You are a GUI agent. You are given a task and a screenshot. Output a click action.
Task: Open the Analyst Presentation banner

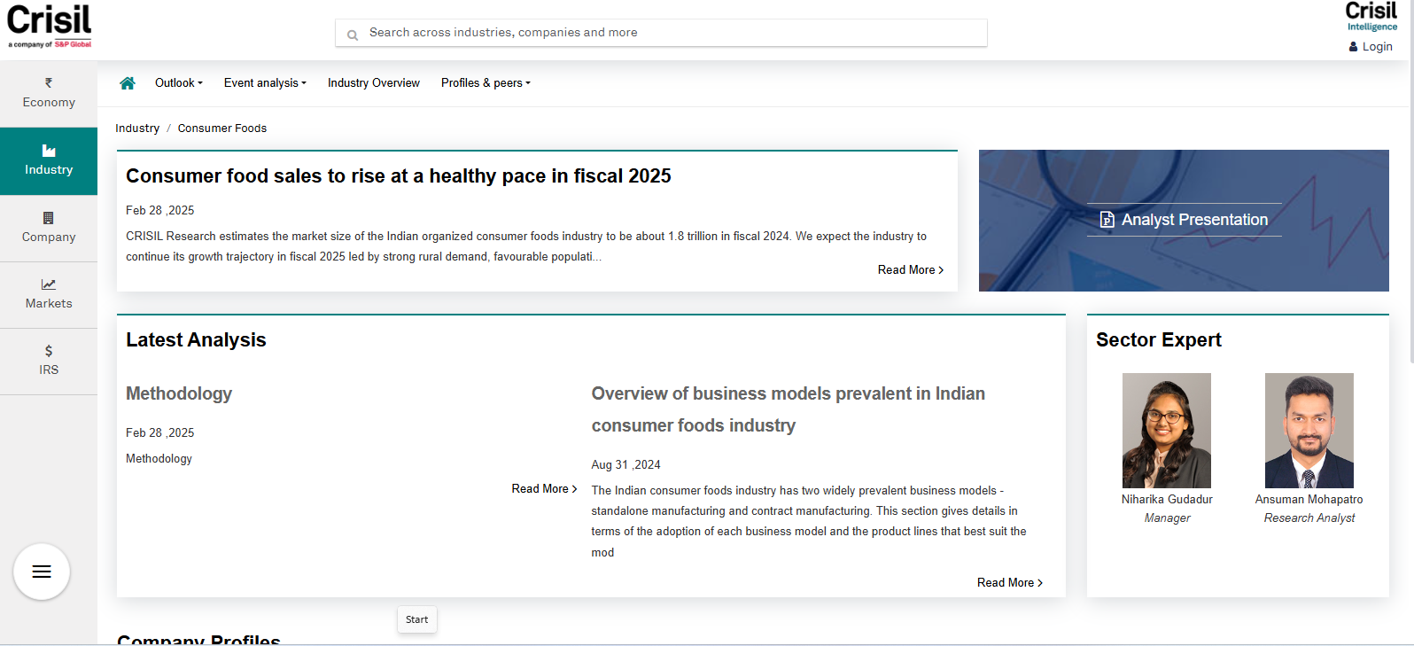coord(1184,220)
